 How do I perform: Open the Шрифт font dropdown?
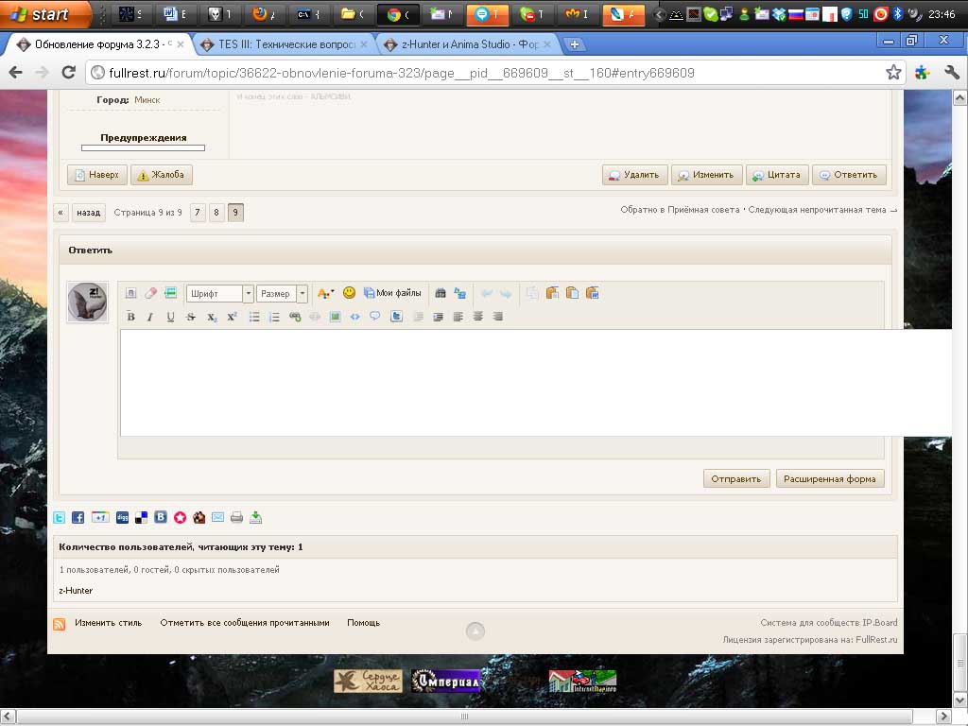219,294
